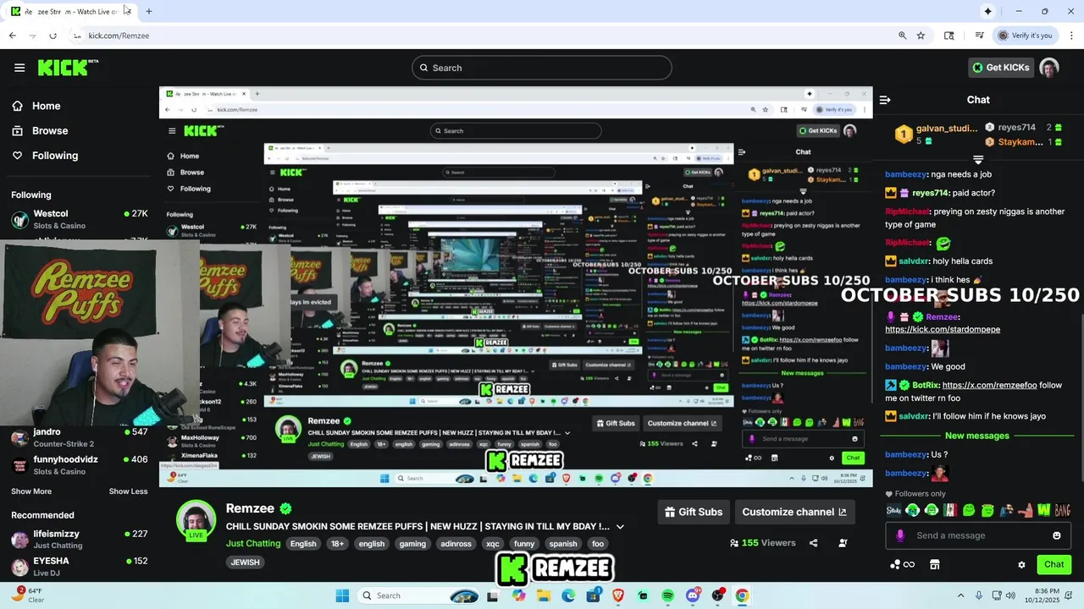Click reyes714 username in chat
The height and width of the screenshot is (609, 1084).
(930, 193)
